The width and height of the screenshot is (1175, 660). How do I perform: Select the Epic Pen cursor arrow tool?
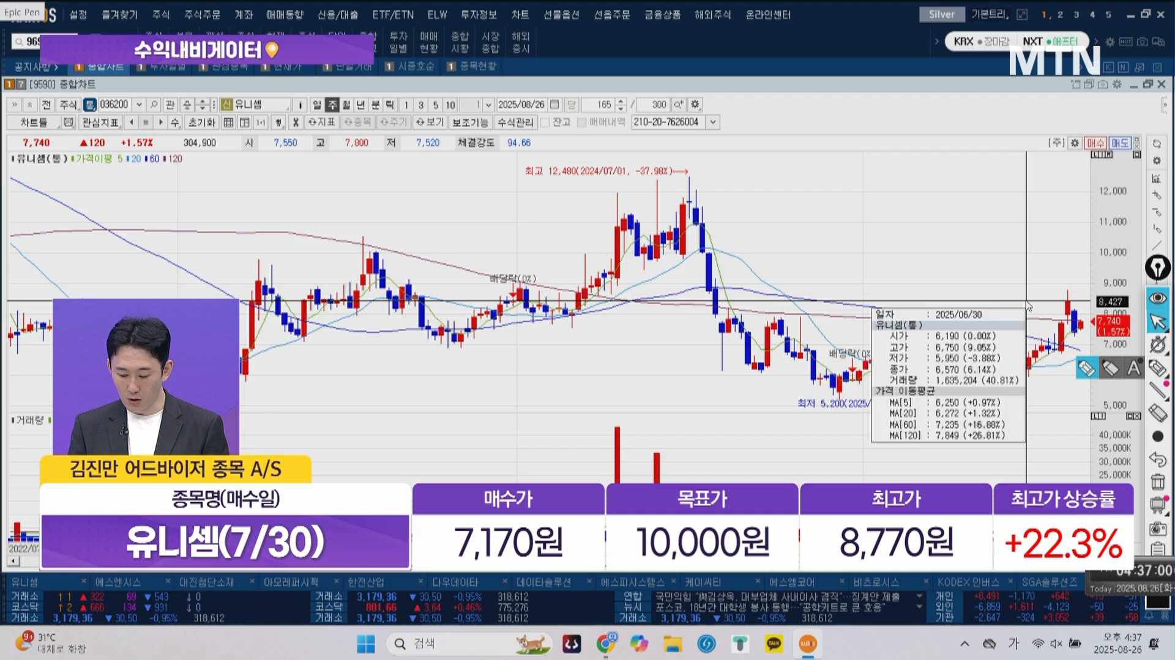(1157, 321)
